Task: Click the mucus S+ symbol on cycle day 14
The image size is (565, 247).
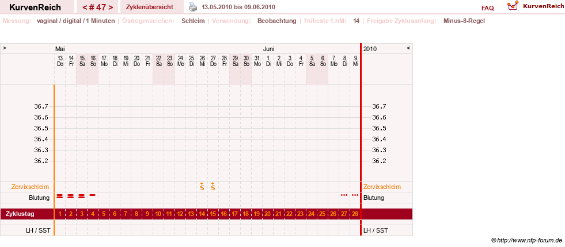Action: click(202, 186)
